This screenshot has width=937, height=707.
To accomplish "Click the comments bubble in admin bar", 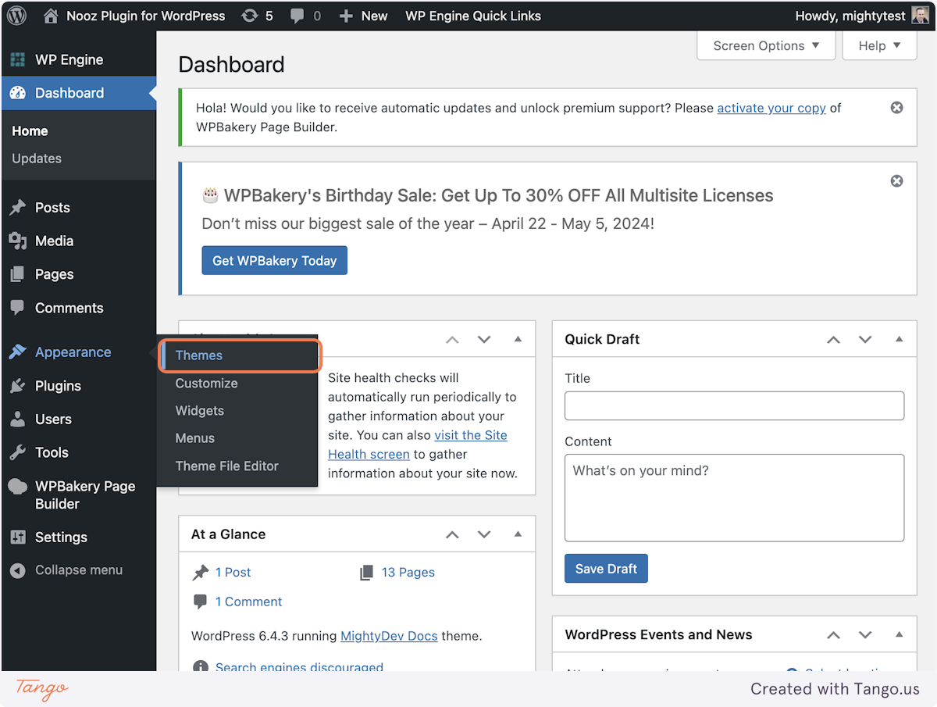I will tap(305, 16).
